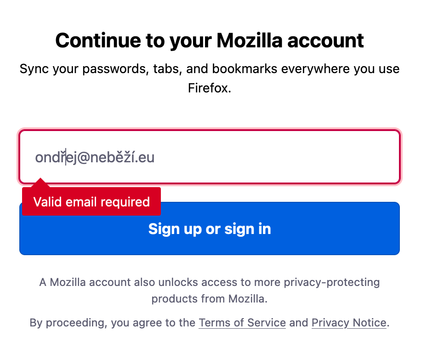The image size is (421, 354).
Task: Click the word and between the footer links
Action: click(299, 323)
